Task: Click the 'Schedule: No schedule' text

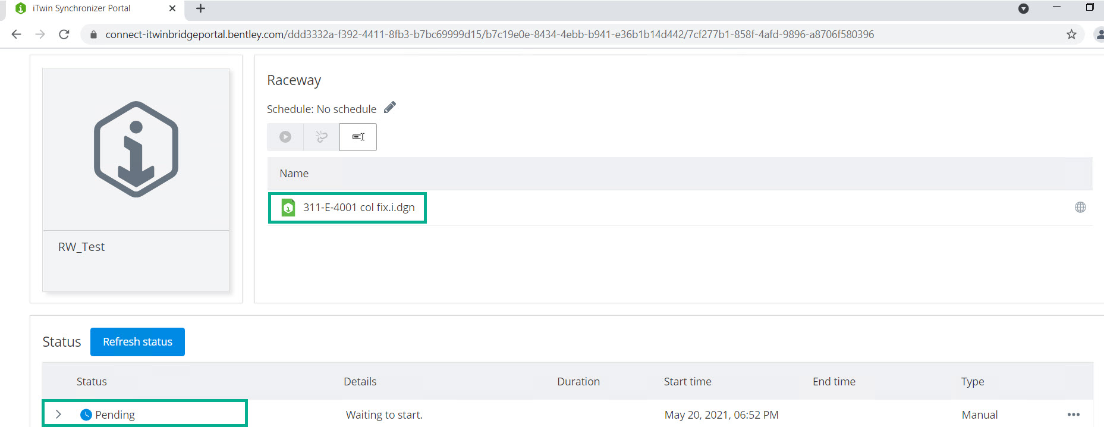Action: point(322,109)
